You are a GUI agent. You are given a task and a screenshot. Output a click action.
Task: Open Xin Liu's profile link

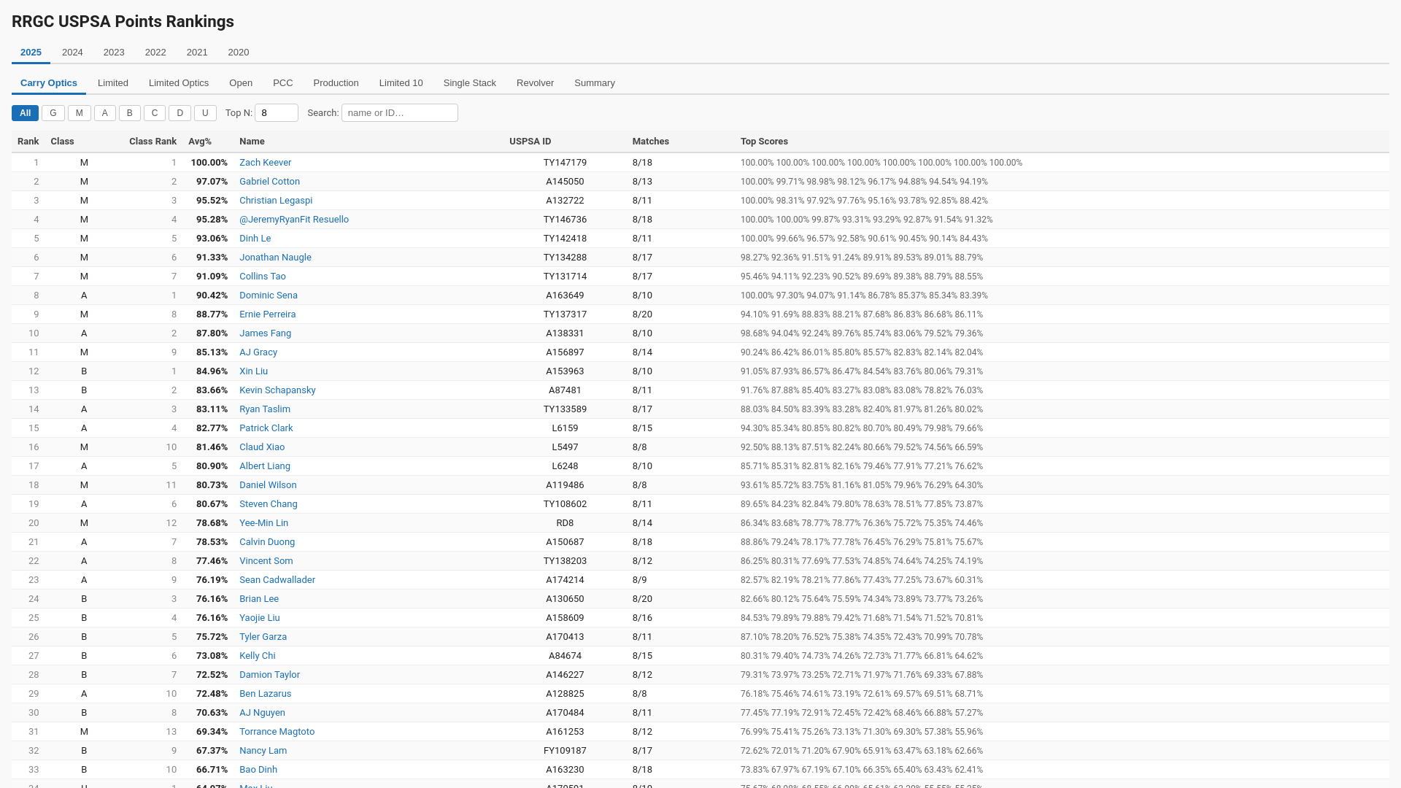point(253,371)
